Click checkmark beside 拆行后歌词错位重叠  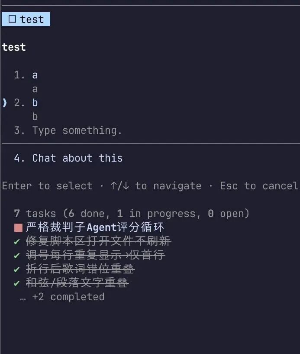point(17,270)
